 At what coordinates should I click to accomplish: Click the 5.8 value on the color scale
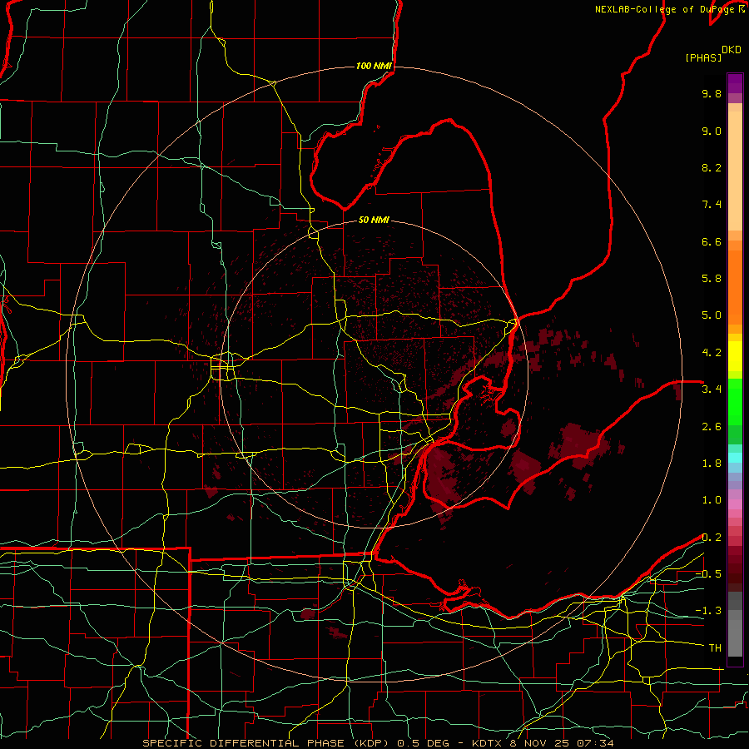pos(712,279)
